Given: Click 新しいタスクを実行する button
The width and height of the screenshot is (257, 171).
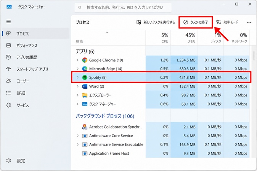Looking at the screenshot, I should click(x=156, y=22).
